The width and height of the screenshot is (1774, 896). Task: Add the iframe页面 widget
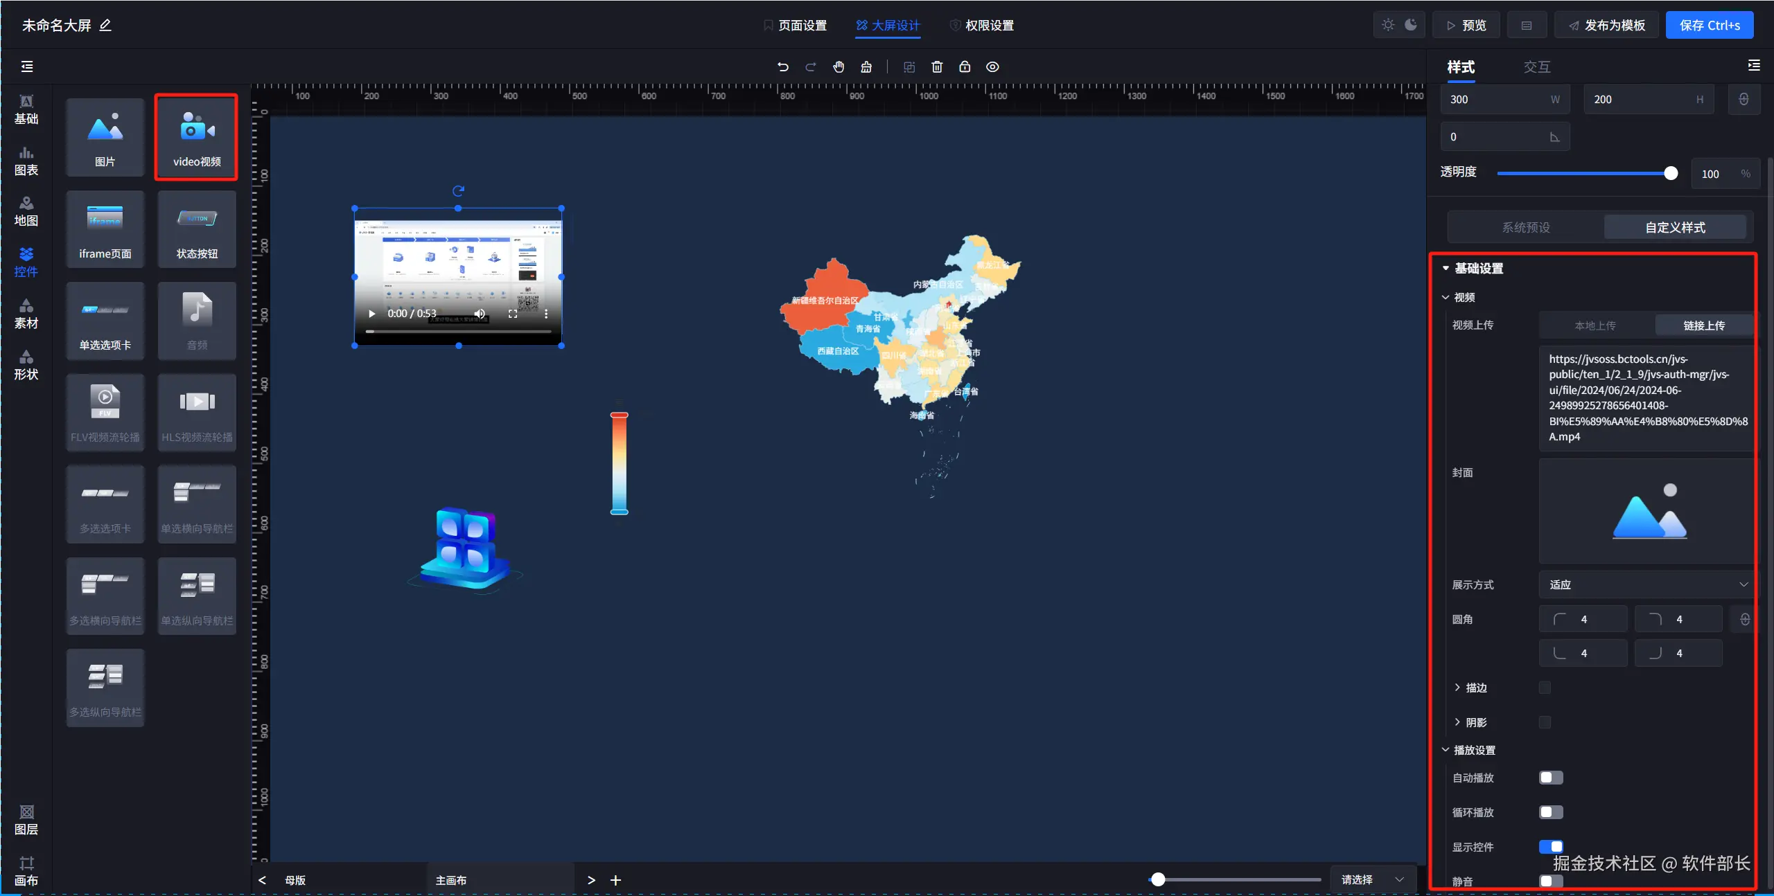pos(105,229)
